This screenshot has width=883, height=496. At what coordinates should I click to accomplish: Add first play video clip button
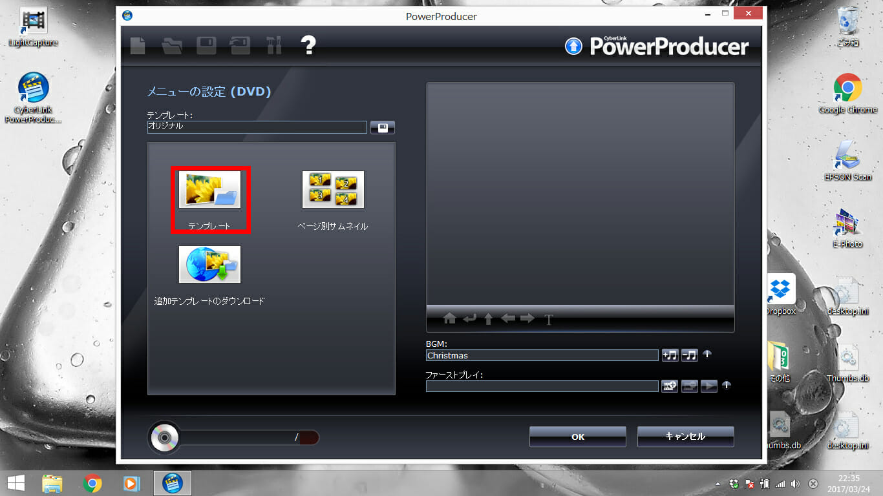click(x=670, y=386)
